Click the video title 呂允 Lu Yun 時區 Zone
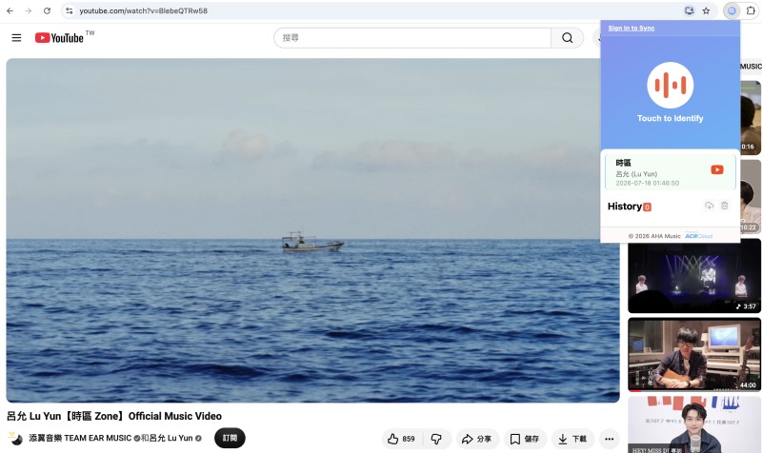 pos(114,416)
